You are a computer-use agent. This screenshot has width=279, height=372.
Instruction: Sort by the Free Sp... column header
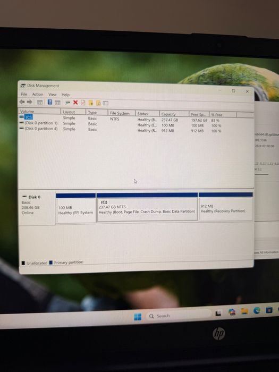click(x=199, y=114)
